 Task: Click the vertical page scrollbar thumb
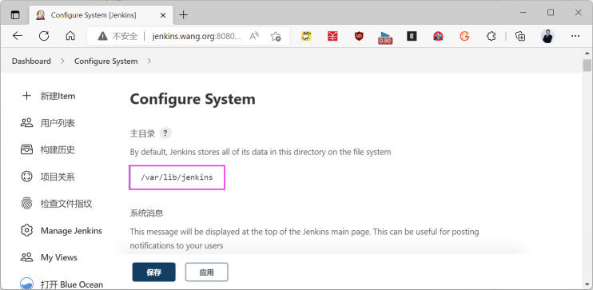pos(587,66)
